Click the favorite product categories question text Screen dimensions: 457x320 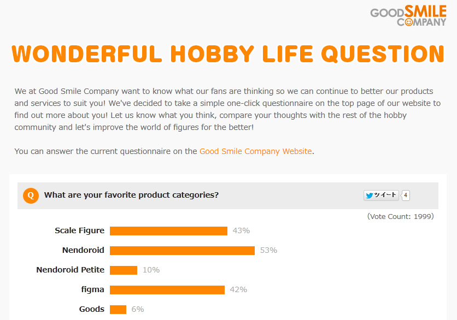[x=131, y=195]
